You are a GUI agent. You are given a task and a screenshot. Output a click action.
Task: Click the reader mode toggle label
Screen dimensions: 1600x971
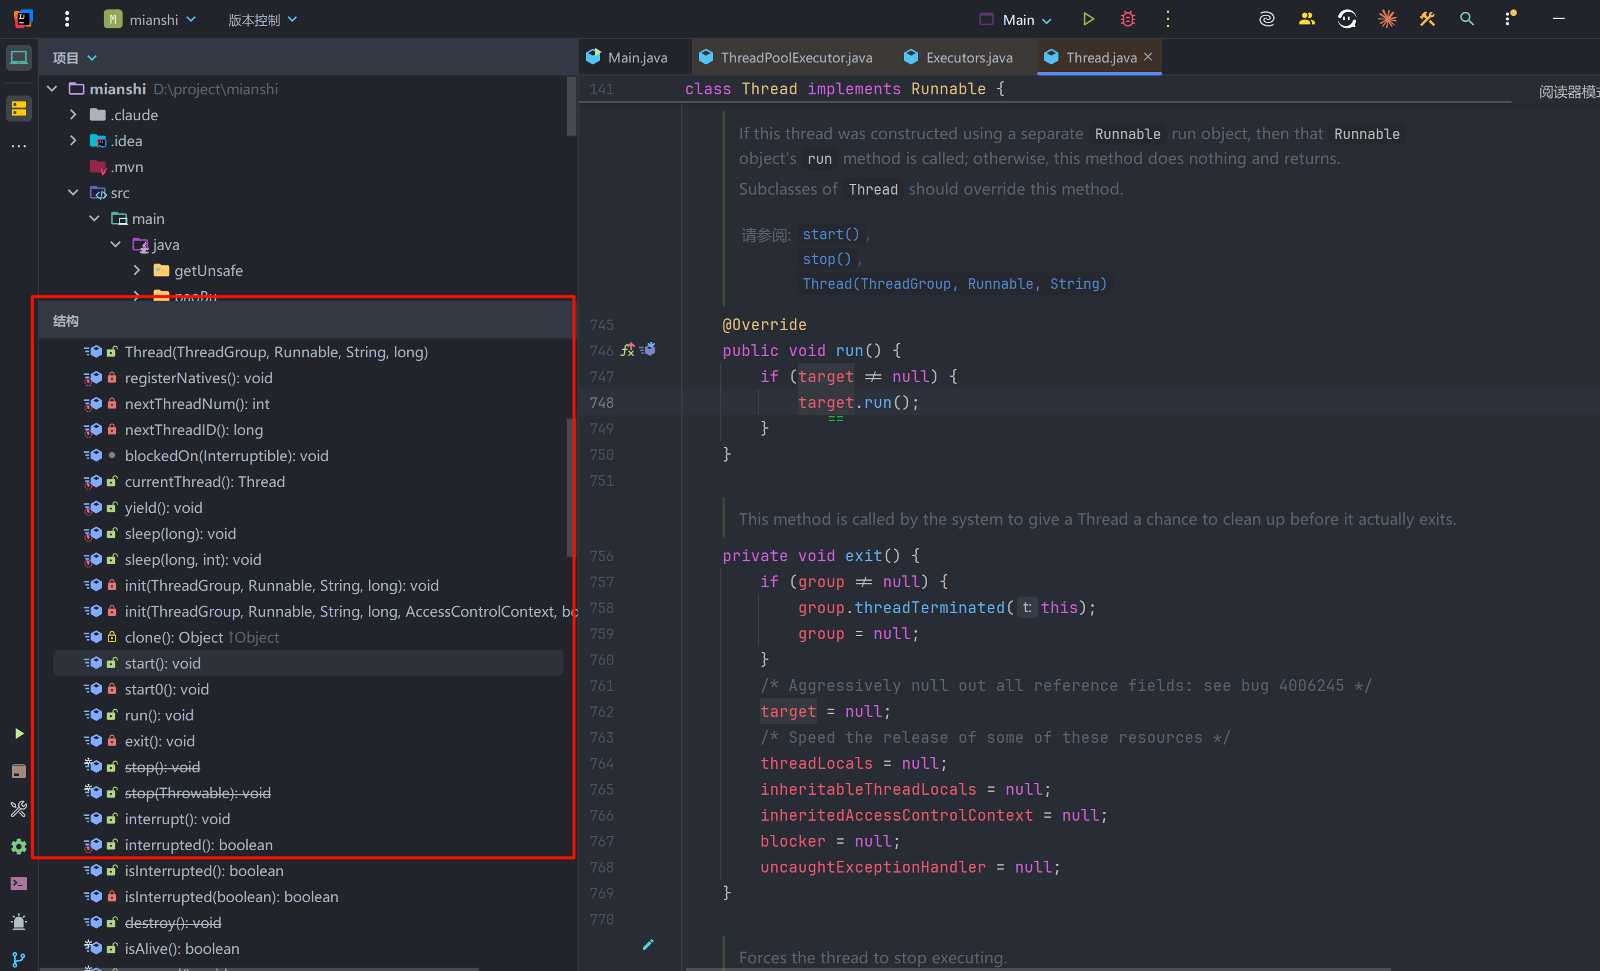pos(1568,92)
